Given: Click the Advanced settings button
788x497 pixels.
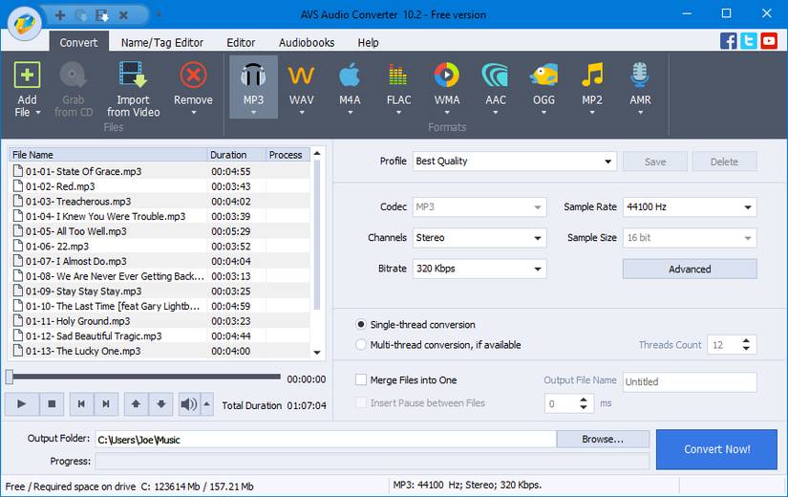Looking at the screenshot, I should click(690, 270).
